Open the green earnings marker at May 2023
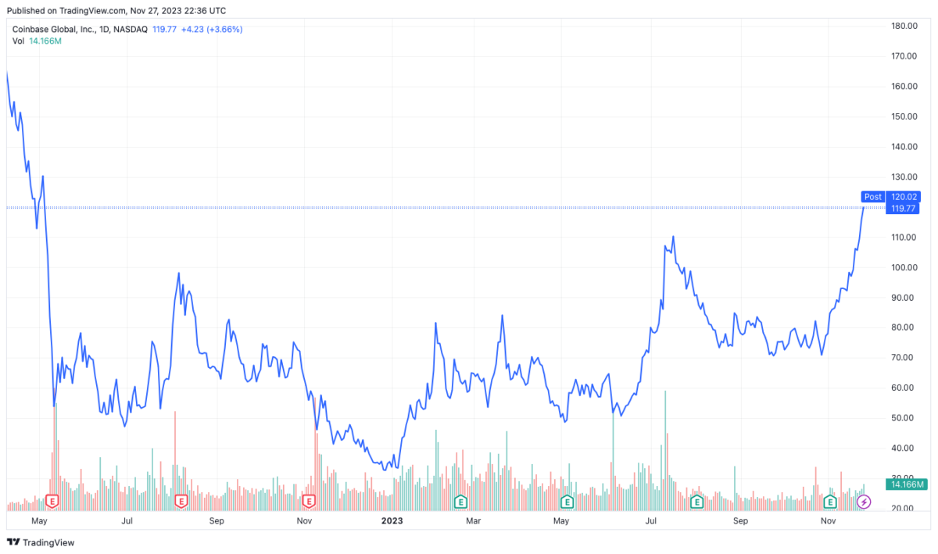The image size is (938, 554). click(568, 500)
